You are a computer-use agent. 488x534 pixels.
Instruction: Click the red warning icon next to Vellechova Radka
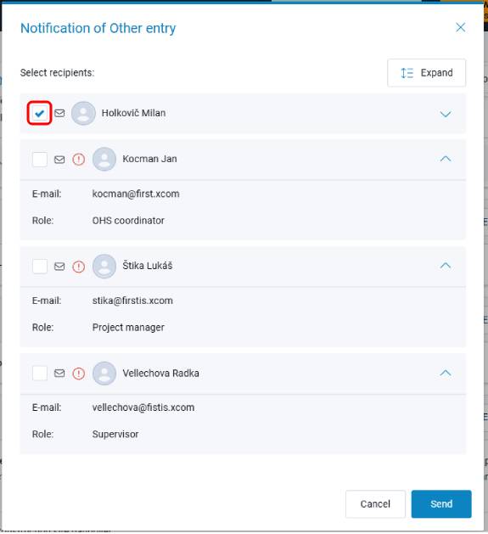pyautogui.click(x=79, y=374)
